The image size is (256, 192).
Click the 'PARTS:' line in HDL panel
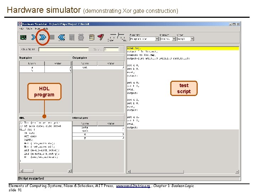click(28, 140)
